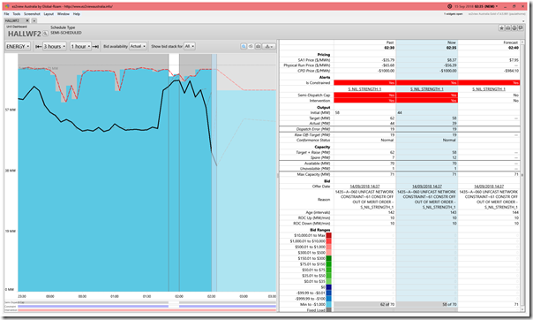This screenshot has height=320, width=533.
Task: Open S_NIL_STRENGTH_1 constraint link in Past column
Action: tap(364, 89)
